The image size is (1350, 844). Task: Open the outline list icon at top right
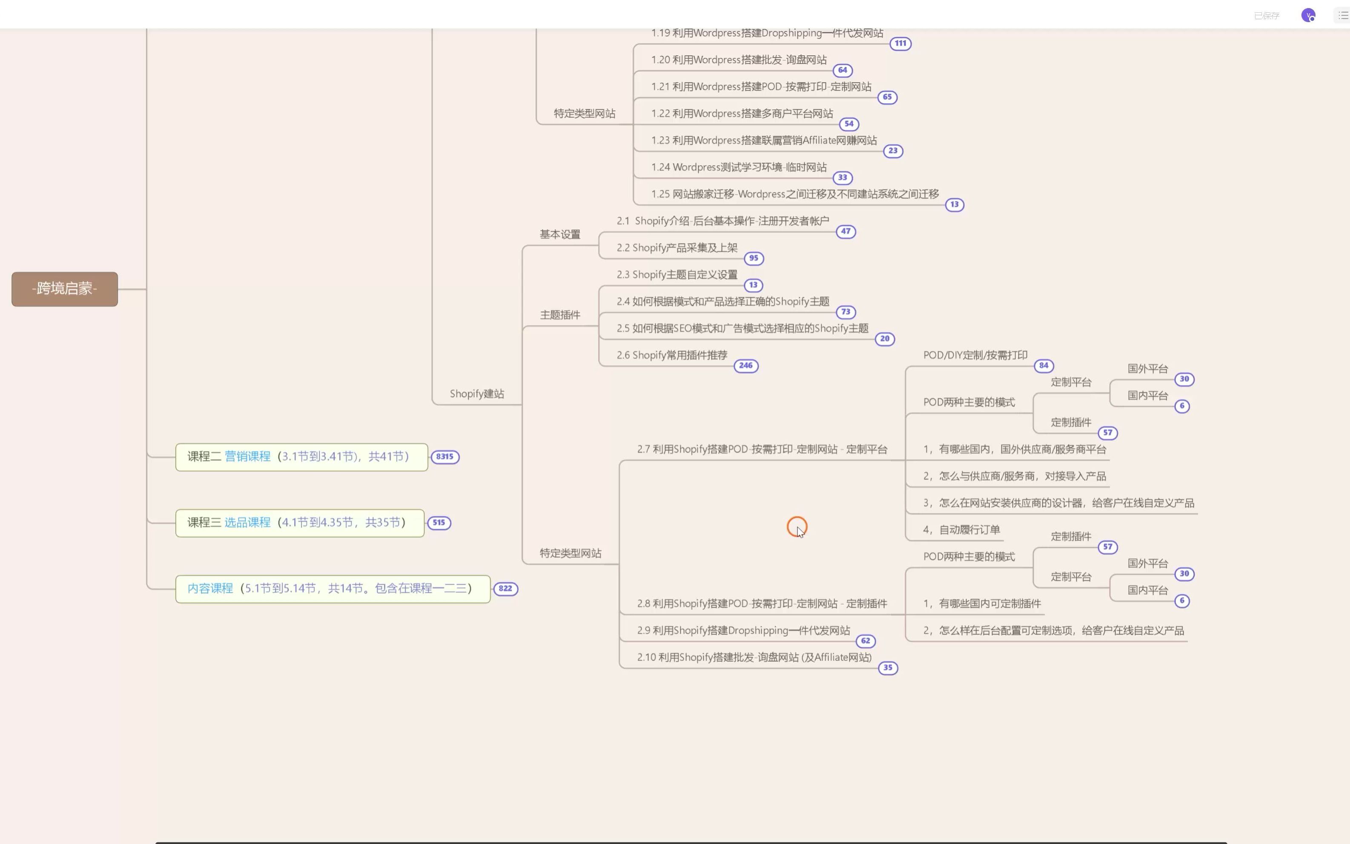click(1343, 15)
